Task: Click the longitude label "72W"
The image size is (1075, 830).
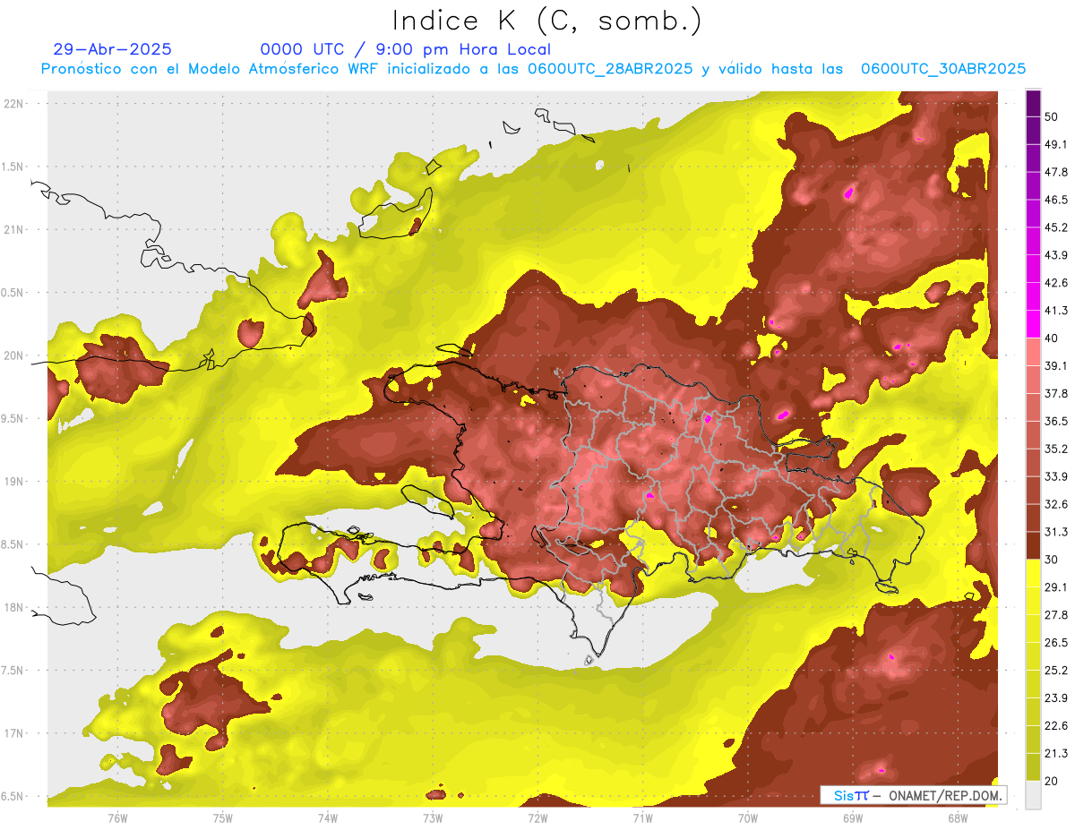Action: 537,818
